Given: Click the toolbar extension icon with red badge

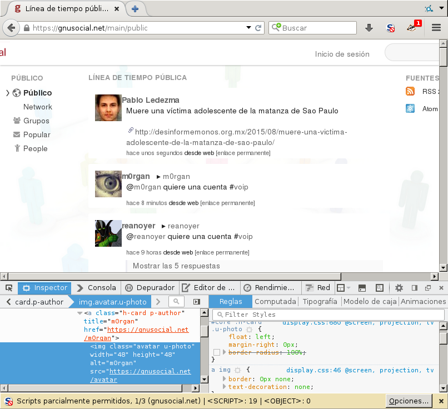Looking at the screenshot, I should (414, 26).
